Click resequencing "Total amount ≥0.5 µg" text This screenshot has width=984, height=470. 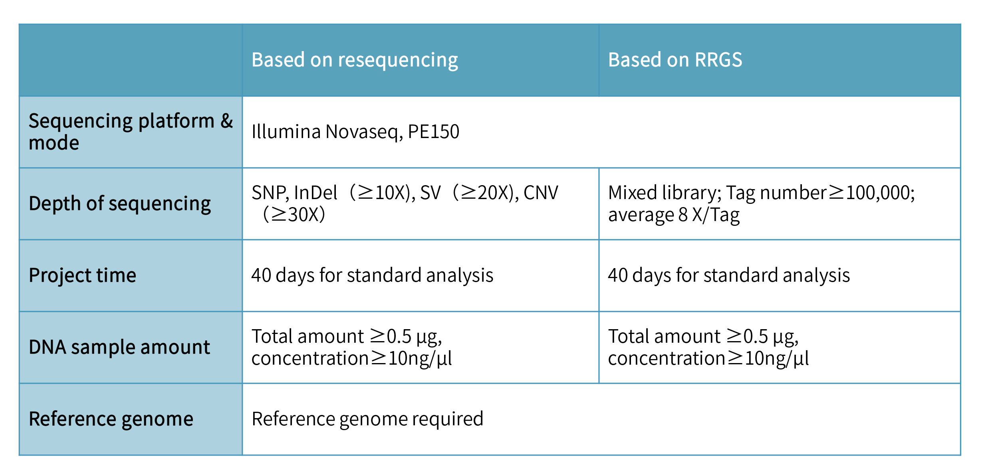347,336
